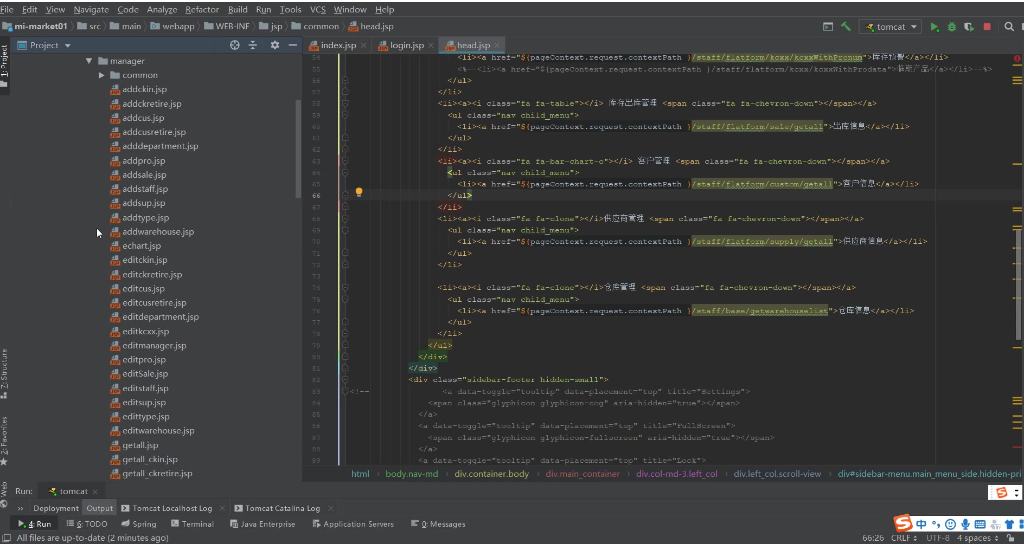Open the 6: TODO tool window
This screenshot has width=1024, height=544.
coord(87,524)
